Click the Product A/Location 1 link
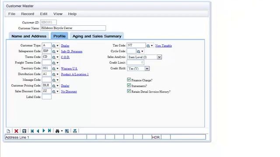Screen dimensions: 280x157 coord(75,75)
